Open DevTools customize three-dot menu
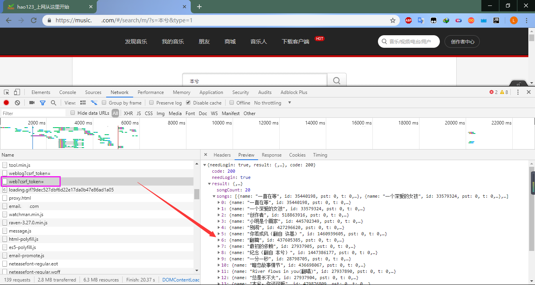This screenshot has width=535, height=285. [x=518, y=92]
